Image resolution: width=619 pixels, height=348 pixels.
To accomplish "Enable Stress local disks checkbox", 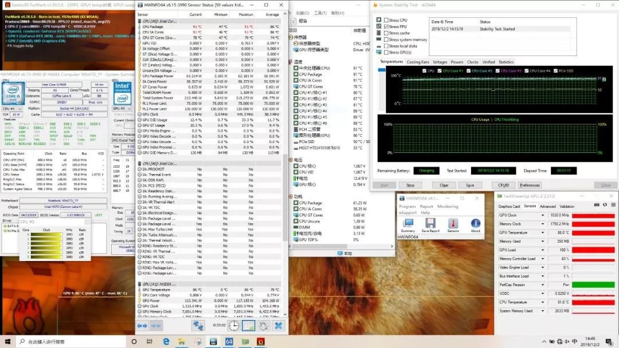I will tap(386, 46).
